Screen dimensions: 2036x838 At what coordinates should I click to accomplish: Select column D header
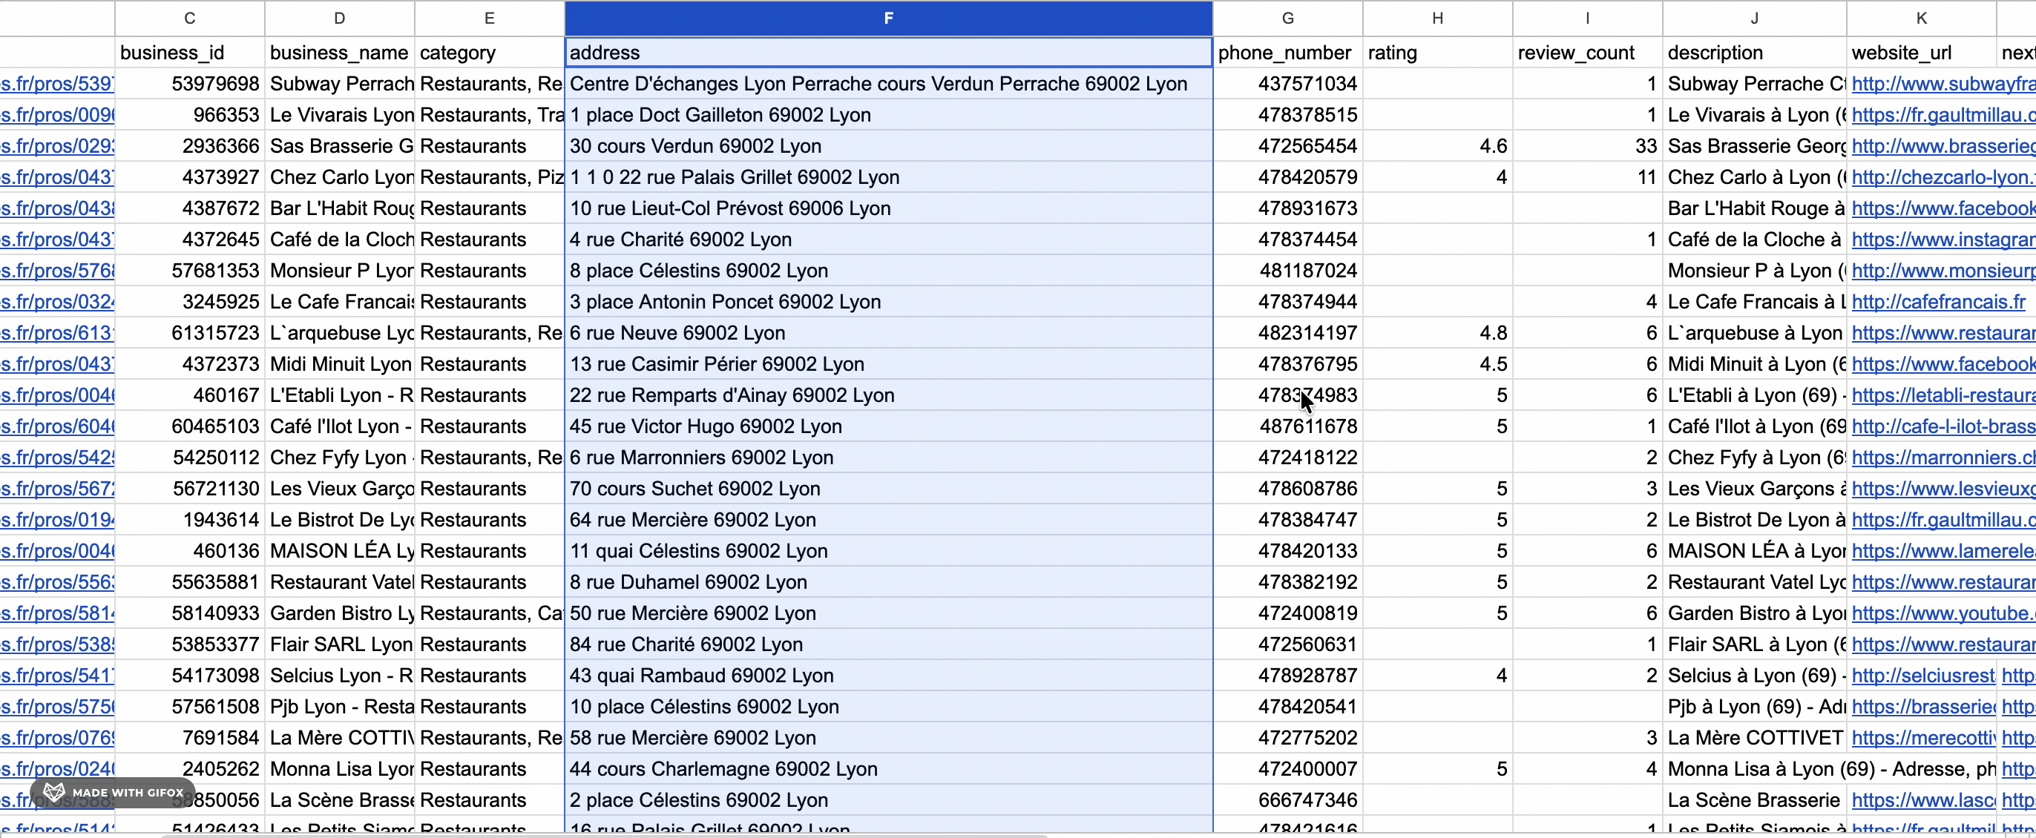tap(339, 18)
